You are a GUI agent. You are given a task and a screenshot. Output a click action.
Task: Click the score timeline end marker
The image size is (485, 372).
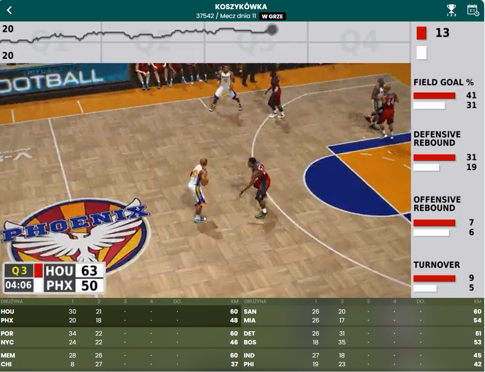pyautogui.click(x=272, y=29)
